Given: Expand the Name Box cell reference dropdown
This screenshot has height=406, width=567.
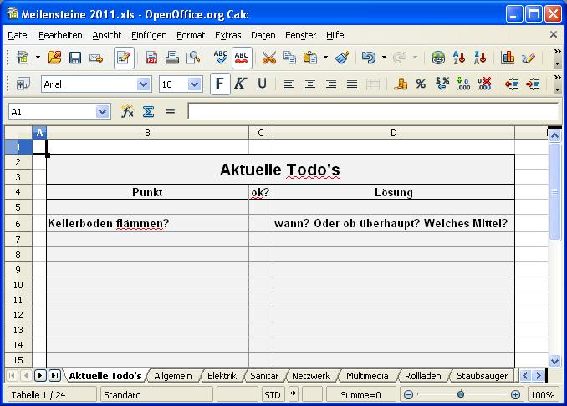Looking at the screenshot, I should [x=102, y=111].
